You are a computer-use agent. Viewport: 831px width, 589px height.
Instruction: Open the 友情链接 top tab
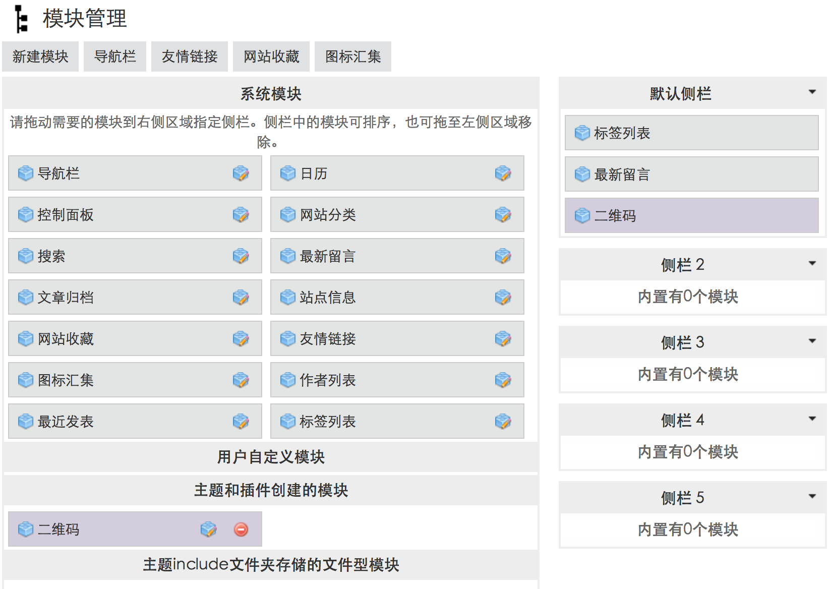point(190,56)
